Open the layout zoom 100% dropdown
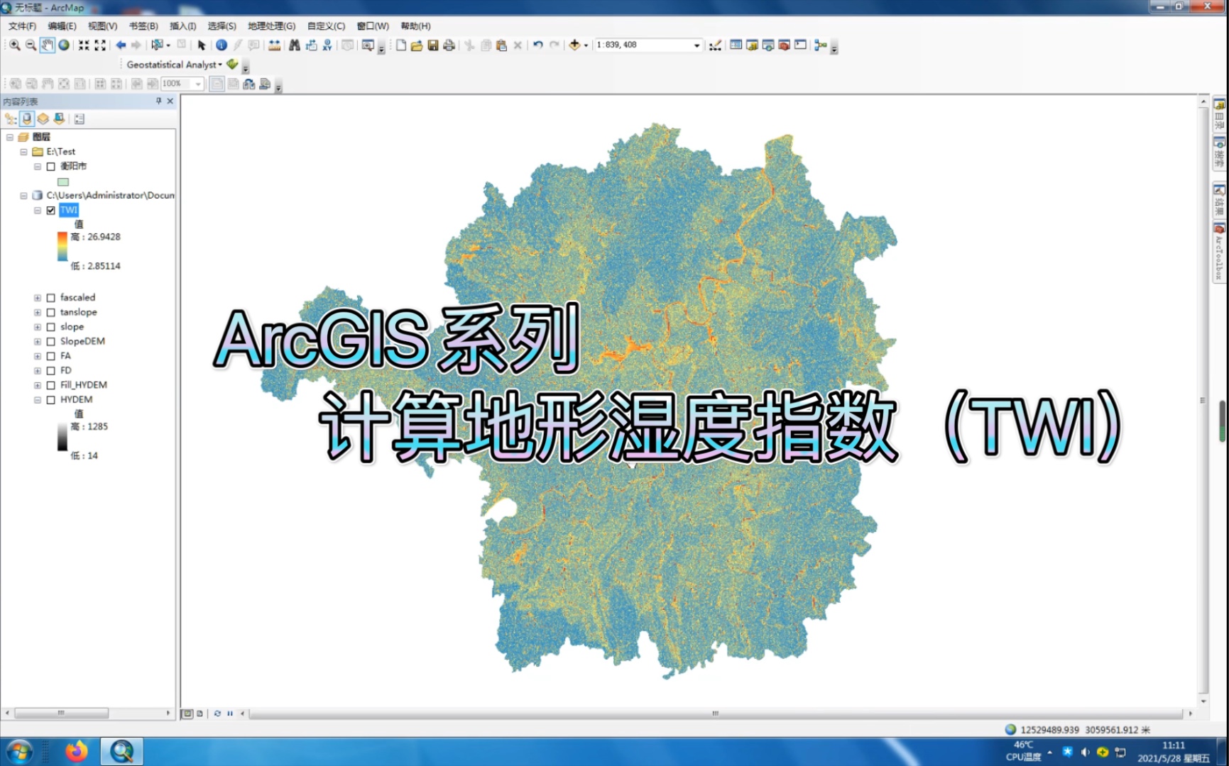 198,84
